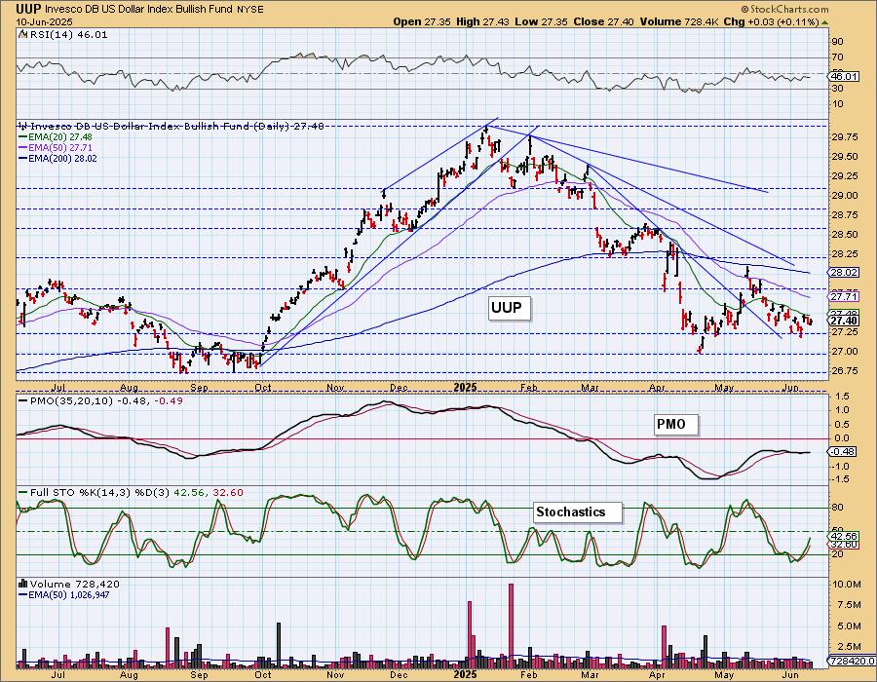
Task: Click the 29.75 price axis label
Action: point(844,137)
